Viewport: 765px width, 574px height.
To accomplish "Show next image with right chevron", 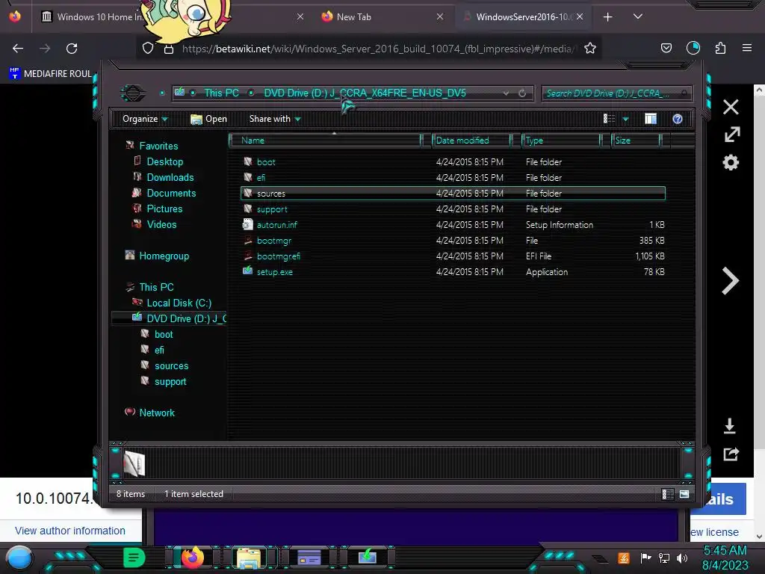I will tap(730, 281).
